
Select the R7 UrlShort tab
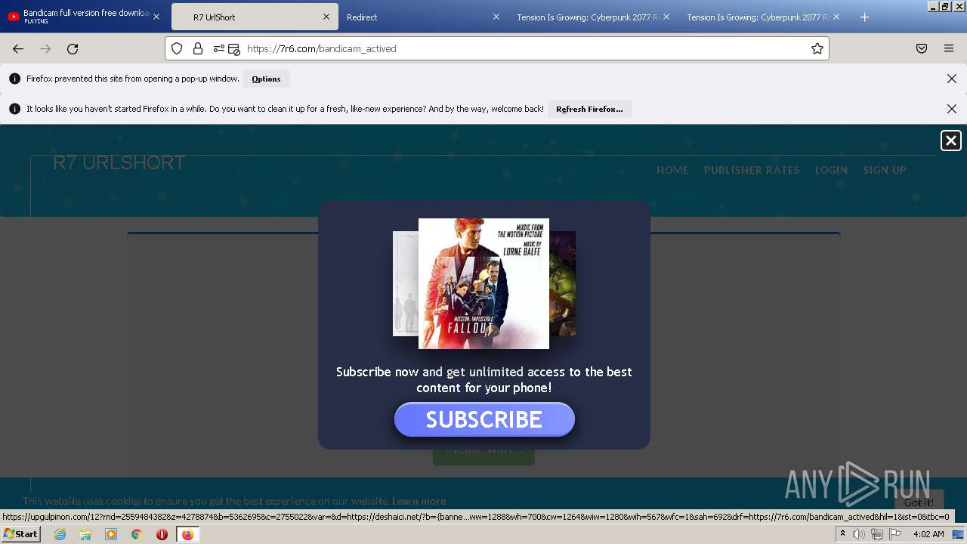pos(255,17)
